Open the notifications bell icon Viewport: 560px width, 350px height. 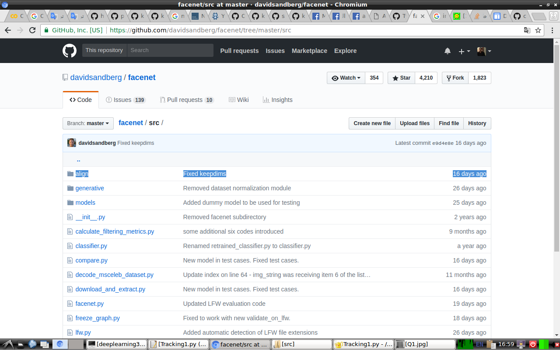point(448,51)
